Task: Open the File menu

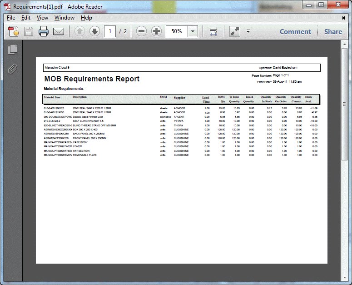Action: pyautogui.click(x=11, y=18)
